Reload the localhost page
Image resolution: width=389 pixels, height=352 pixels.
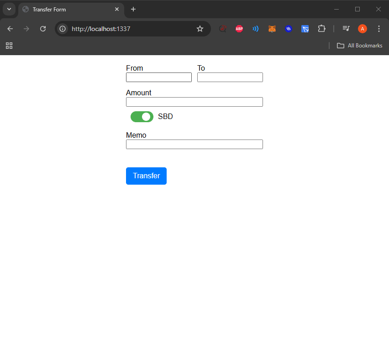(43, 29)
